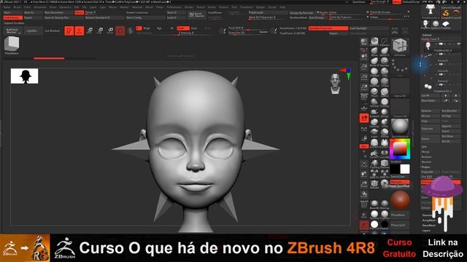Image resolution: width=467 pixels, height=262 pixels.
Task: Click the head camera view gizmo
Action: 336,84
